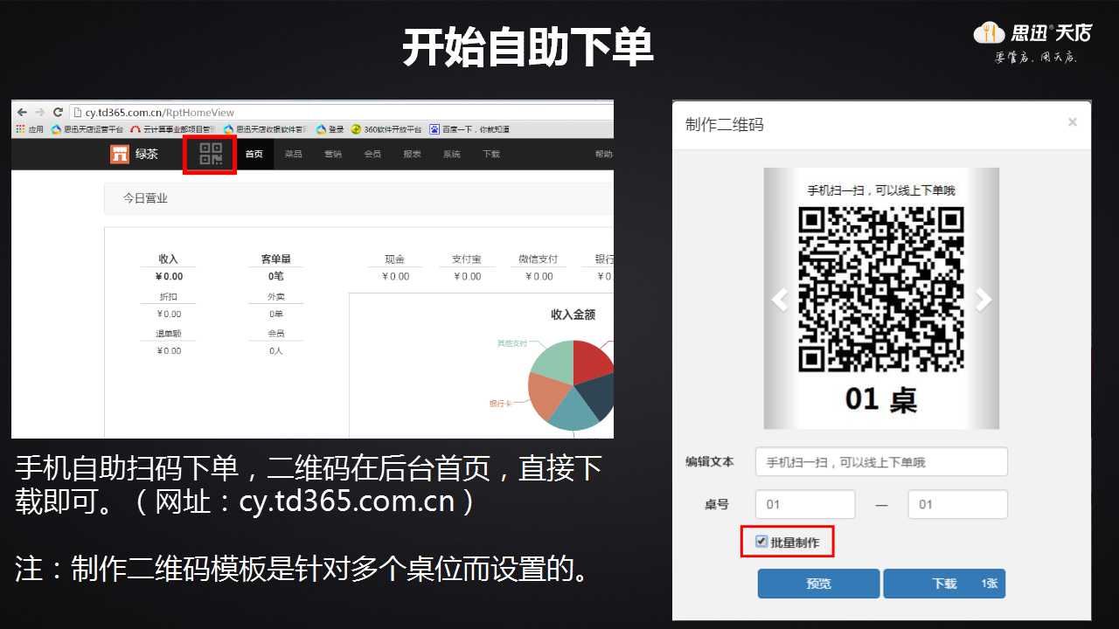Viewport: 1119px width, 629px height.
Task: Click the QR code image for 01 桌
Action: point(881,290)
